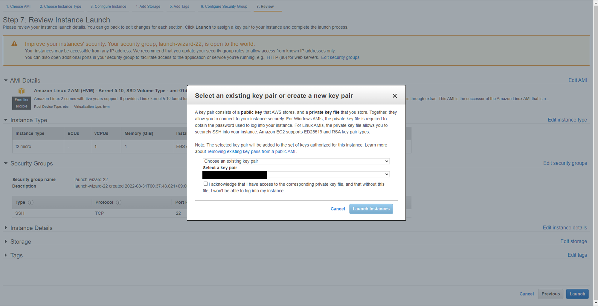The image size is (598, 306).
Task: Click the blue Launch button at page bottom
Action: [577, 294]
